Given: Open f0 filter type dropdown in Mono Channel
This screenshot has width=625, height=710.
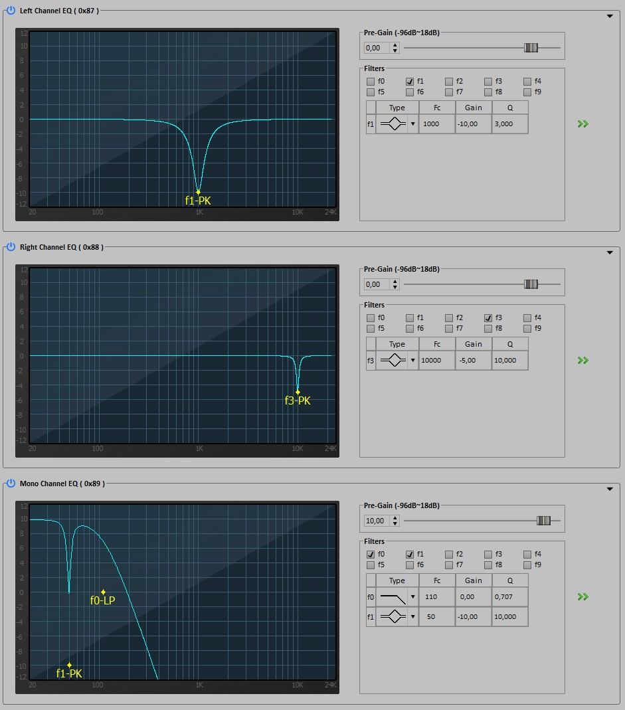Looking at the screenshot, I should [412, 597].
